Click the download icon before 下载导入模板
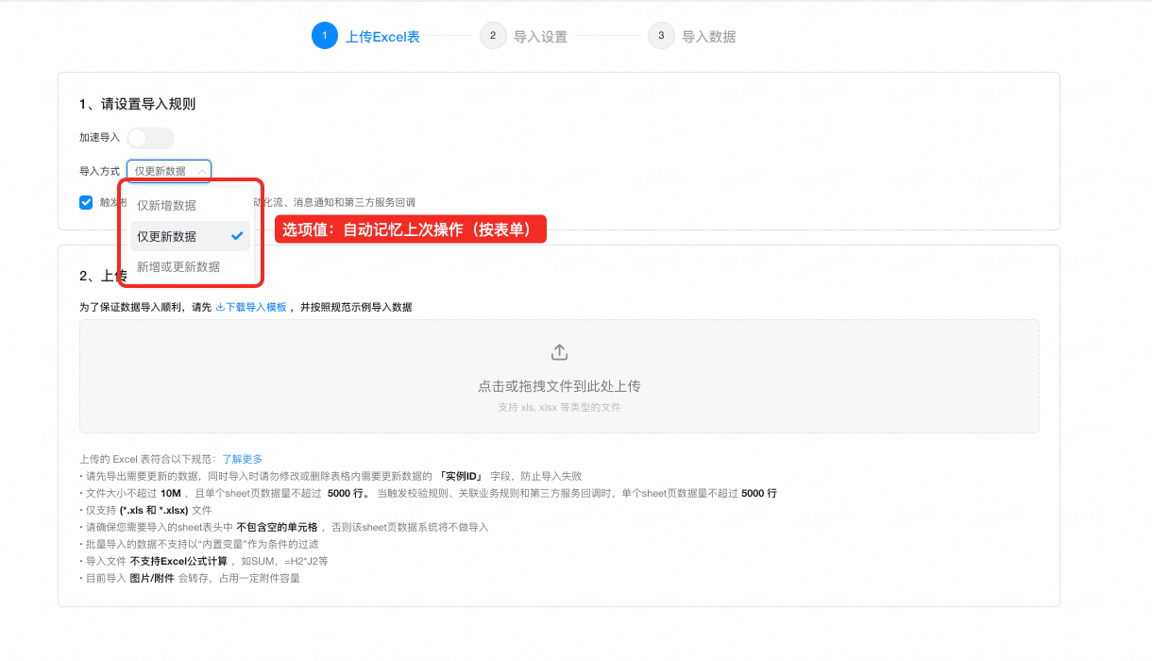 [x=220, y=307]
